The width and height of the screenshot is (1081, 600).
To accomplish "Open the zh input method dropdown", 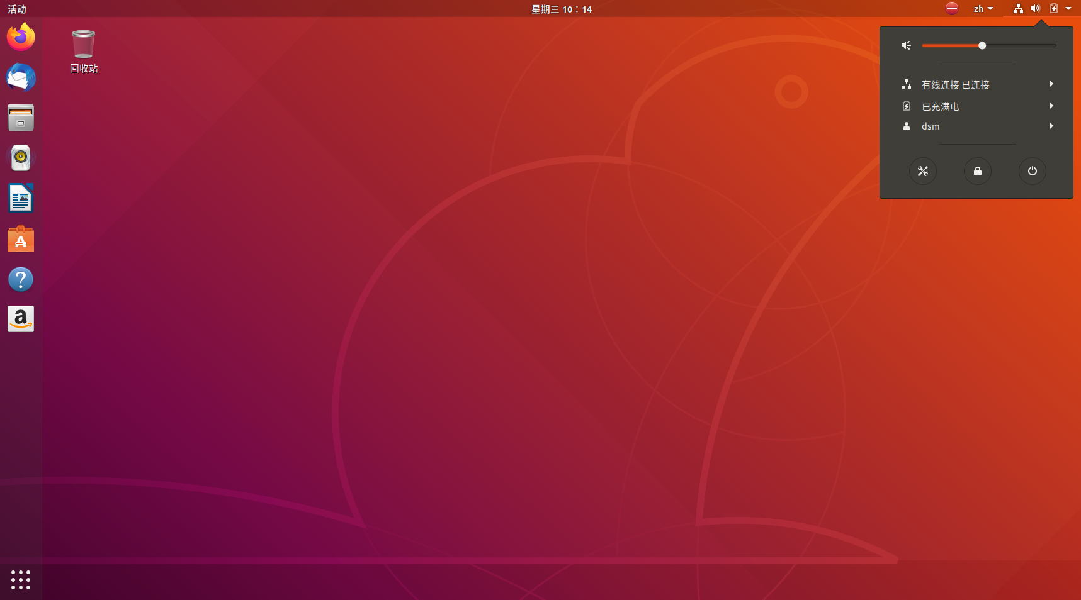I will 983,9.
